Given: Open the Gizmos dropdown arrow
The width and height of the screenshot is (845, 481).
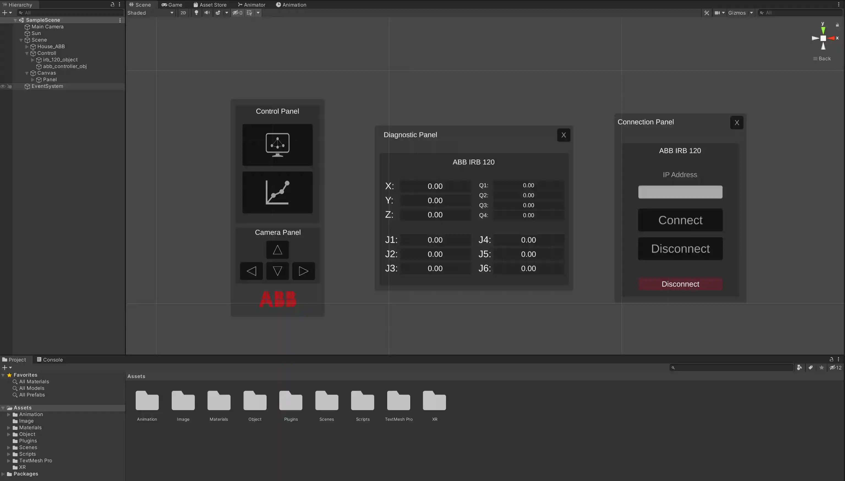Looking at the screenshot, I should 751,13.
